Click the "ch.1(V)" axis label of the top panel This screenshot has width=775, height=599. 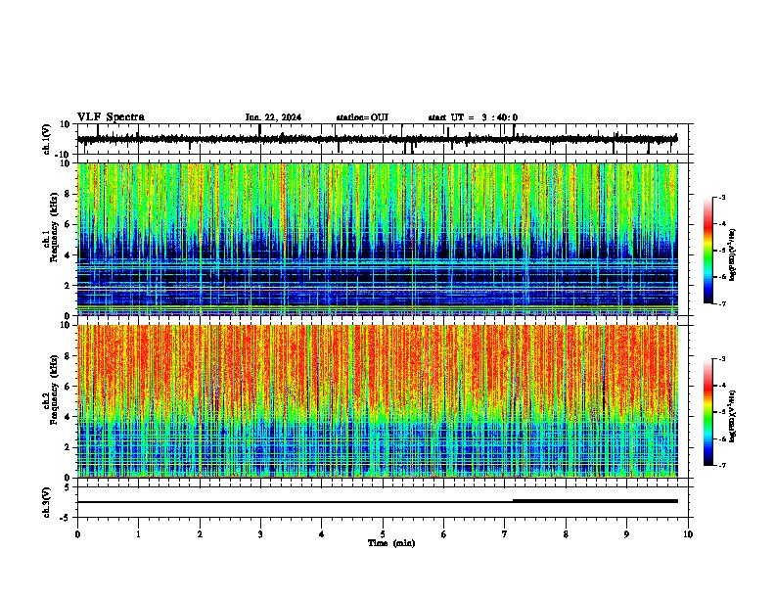pyautogui.click(x=47, y=139)
